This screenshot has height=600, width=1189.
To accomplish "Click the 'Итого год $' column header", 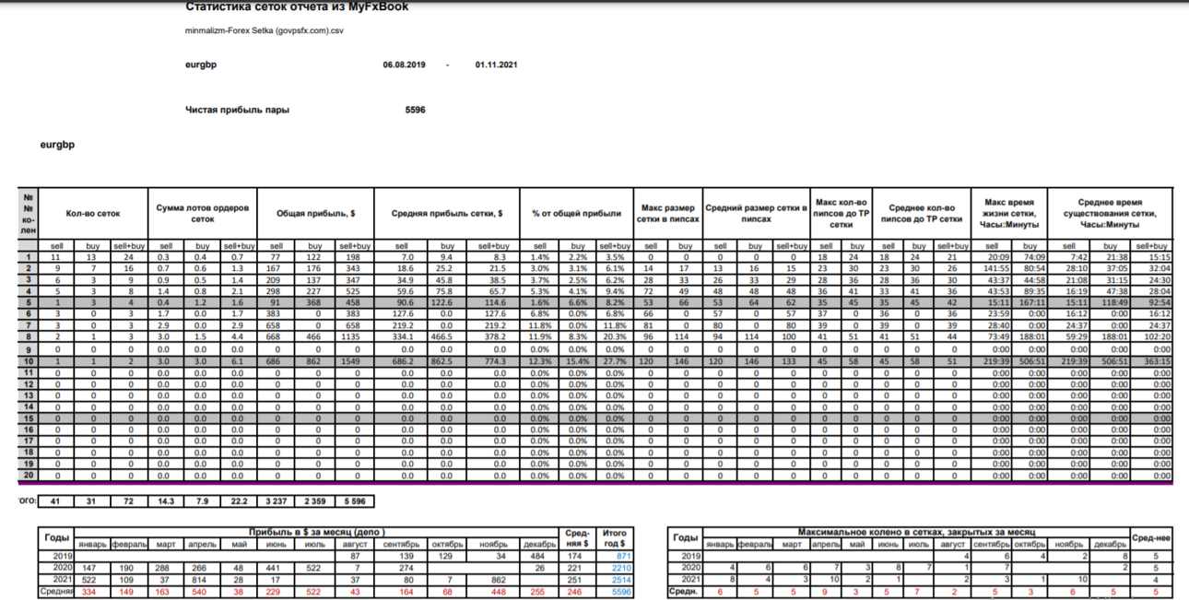I will pyautogui.click(x=613, y=537).
